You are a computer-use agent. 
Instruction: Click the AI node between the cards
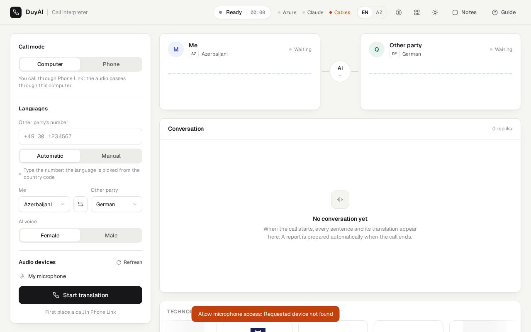click(340, 71)
